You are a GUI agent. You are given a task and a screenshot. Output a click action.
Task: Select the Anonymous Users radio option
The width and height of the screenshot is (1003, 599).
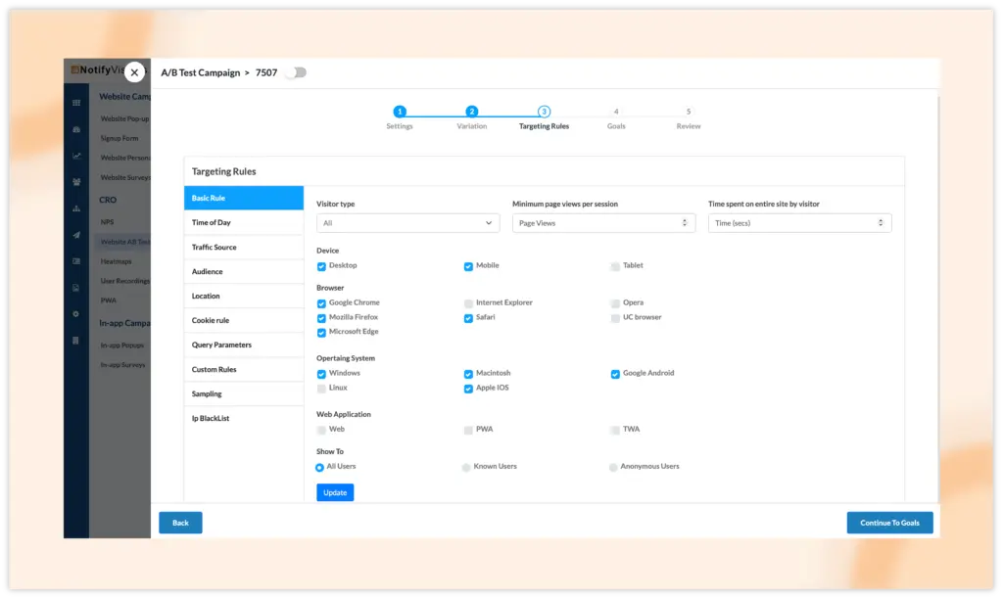point(613,467)
